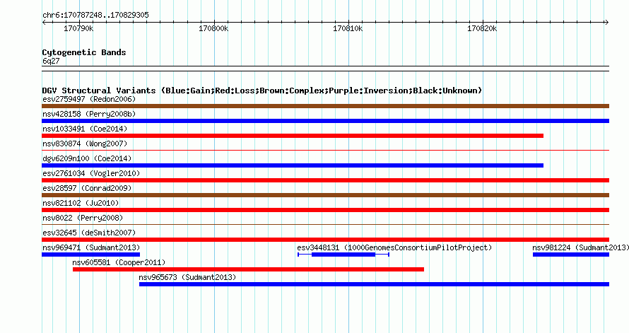The height and width of the screenshot is (333, 629).
Task: Click the nsv8022 (Perry2008) label
Action: point(83,218)
